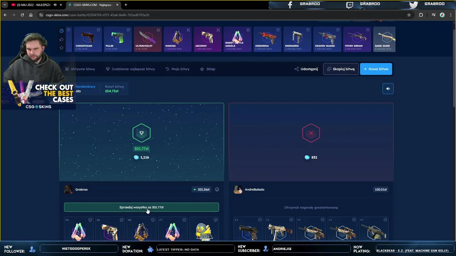Open the recent drops clock icon
This screenshot has height=256, width=456.
(x=61, y=31)
